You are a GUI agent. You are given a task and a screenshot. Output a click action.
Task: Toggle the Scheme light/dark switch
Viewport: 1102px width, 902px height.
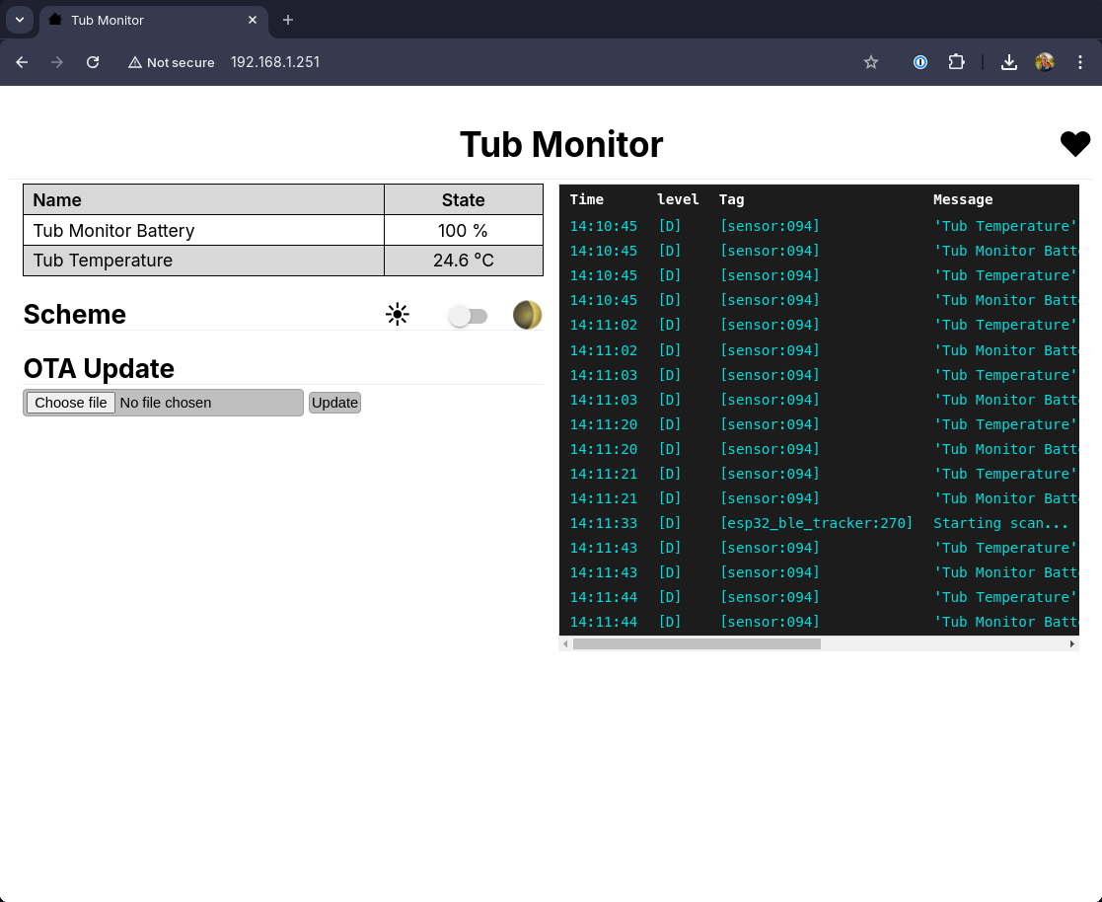click(468, 316)
